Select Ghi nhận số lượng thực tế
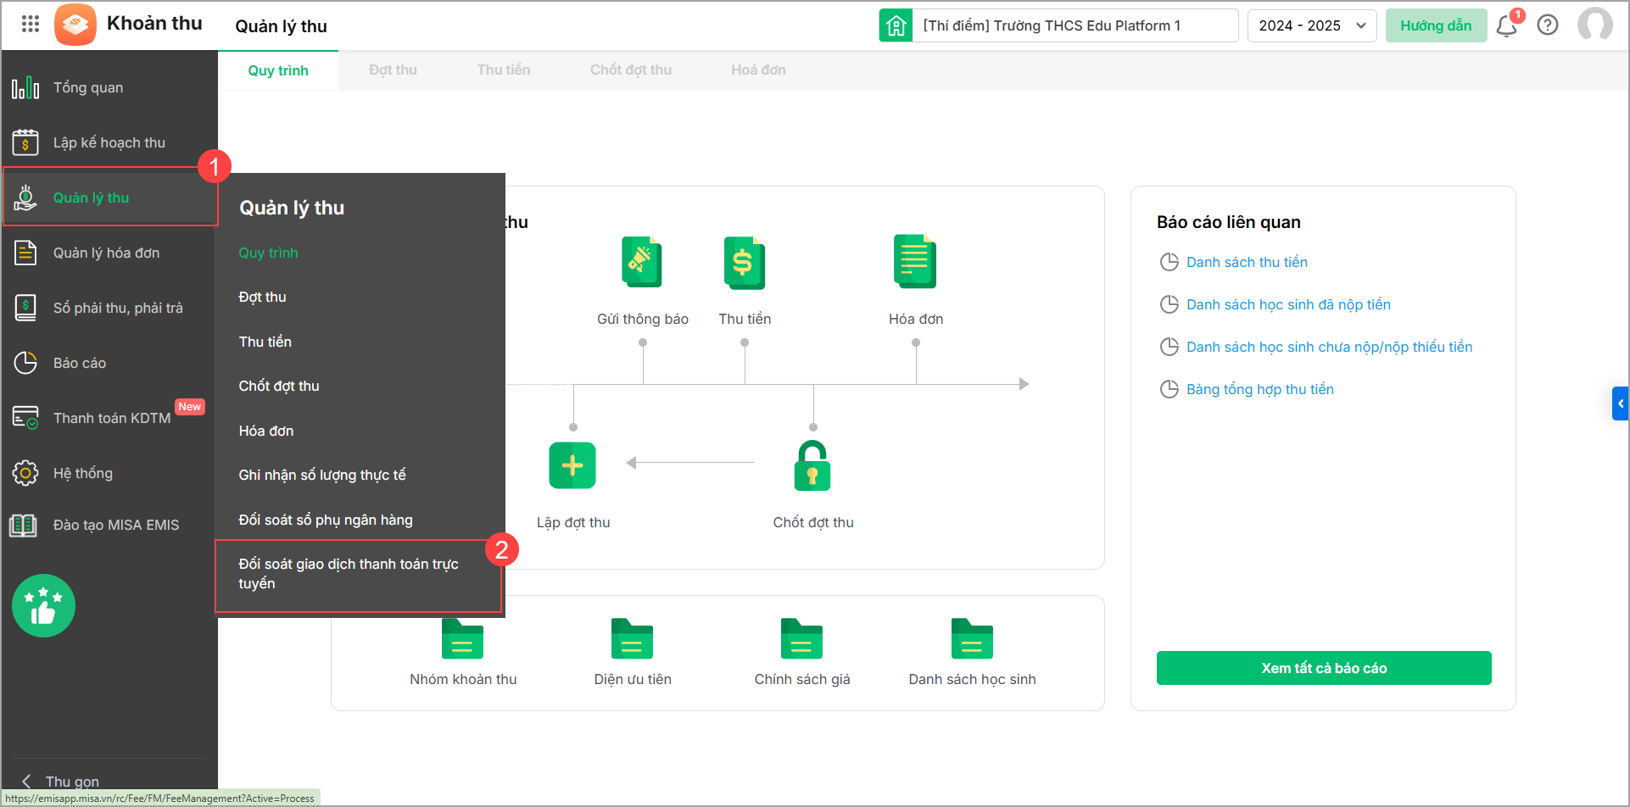The image size is (1630, 807). click(x=322, y=475)
